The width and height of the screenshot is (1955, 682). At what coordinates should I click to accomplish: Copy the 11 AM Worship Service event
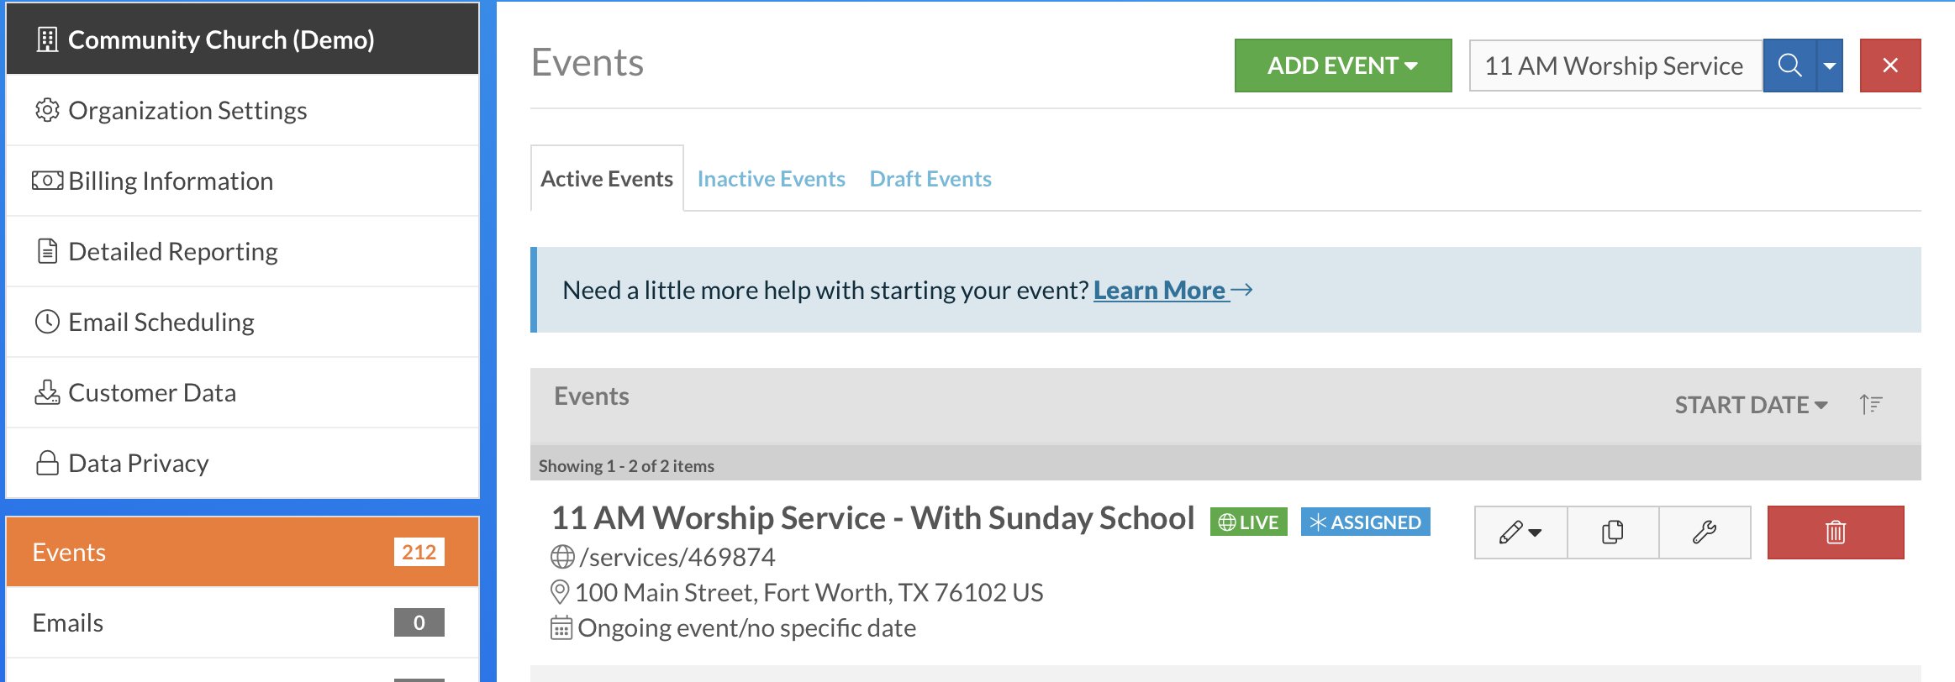pos(1613,532)
